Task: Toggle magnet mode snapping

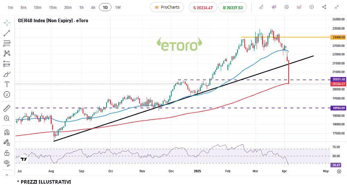Action: (7, 132)
